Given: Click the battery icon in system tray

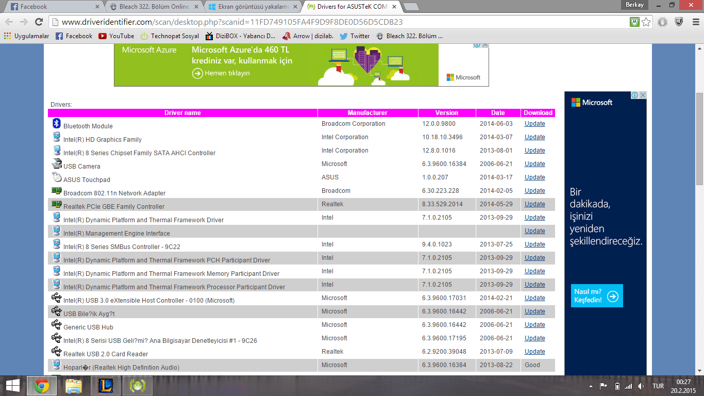Looking at the screenshot, I should coord(617,386).
